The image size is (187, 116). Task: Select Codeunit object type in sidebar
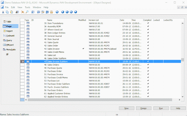coord(9,36)
